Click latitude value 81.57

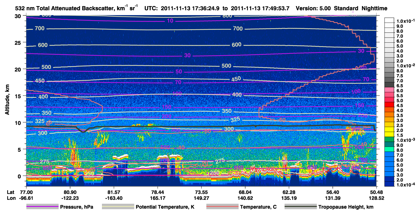[114, 192]
